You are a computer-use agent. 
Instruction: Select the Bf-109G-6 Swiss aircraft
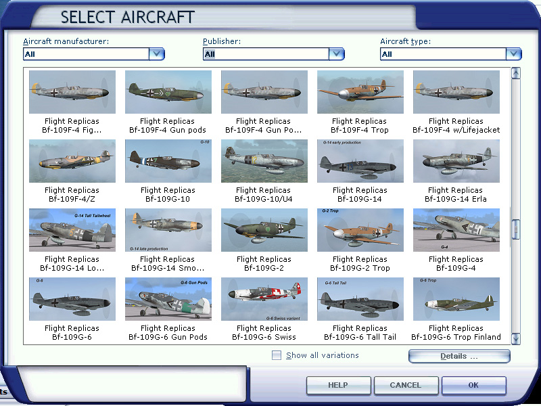(264, 299)
